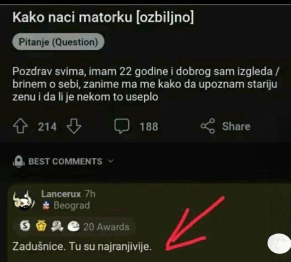Screen dimensions: 291x262
Task: Open post title "Kako naci matorku"
Action: [103, 18]
